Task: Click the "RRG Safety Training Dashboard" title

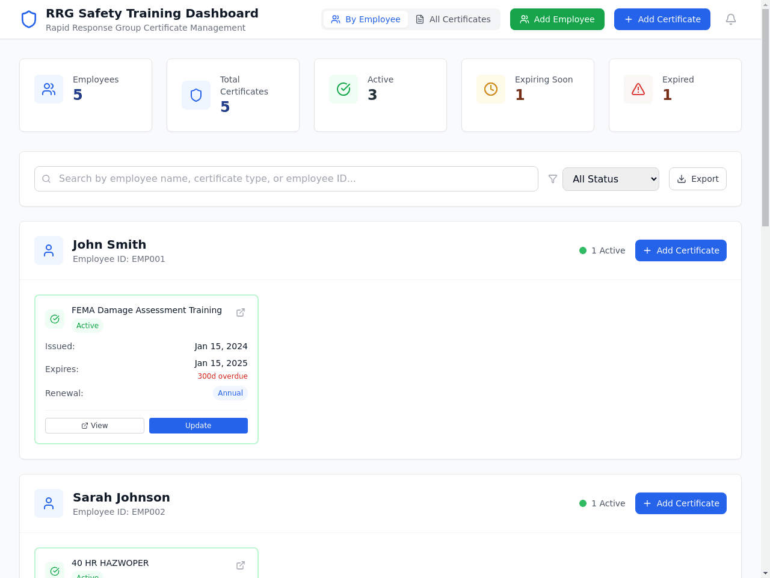Action: click(152, 13)
